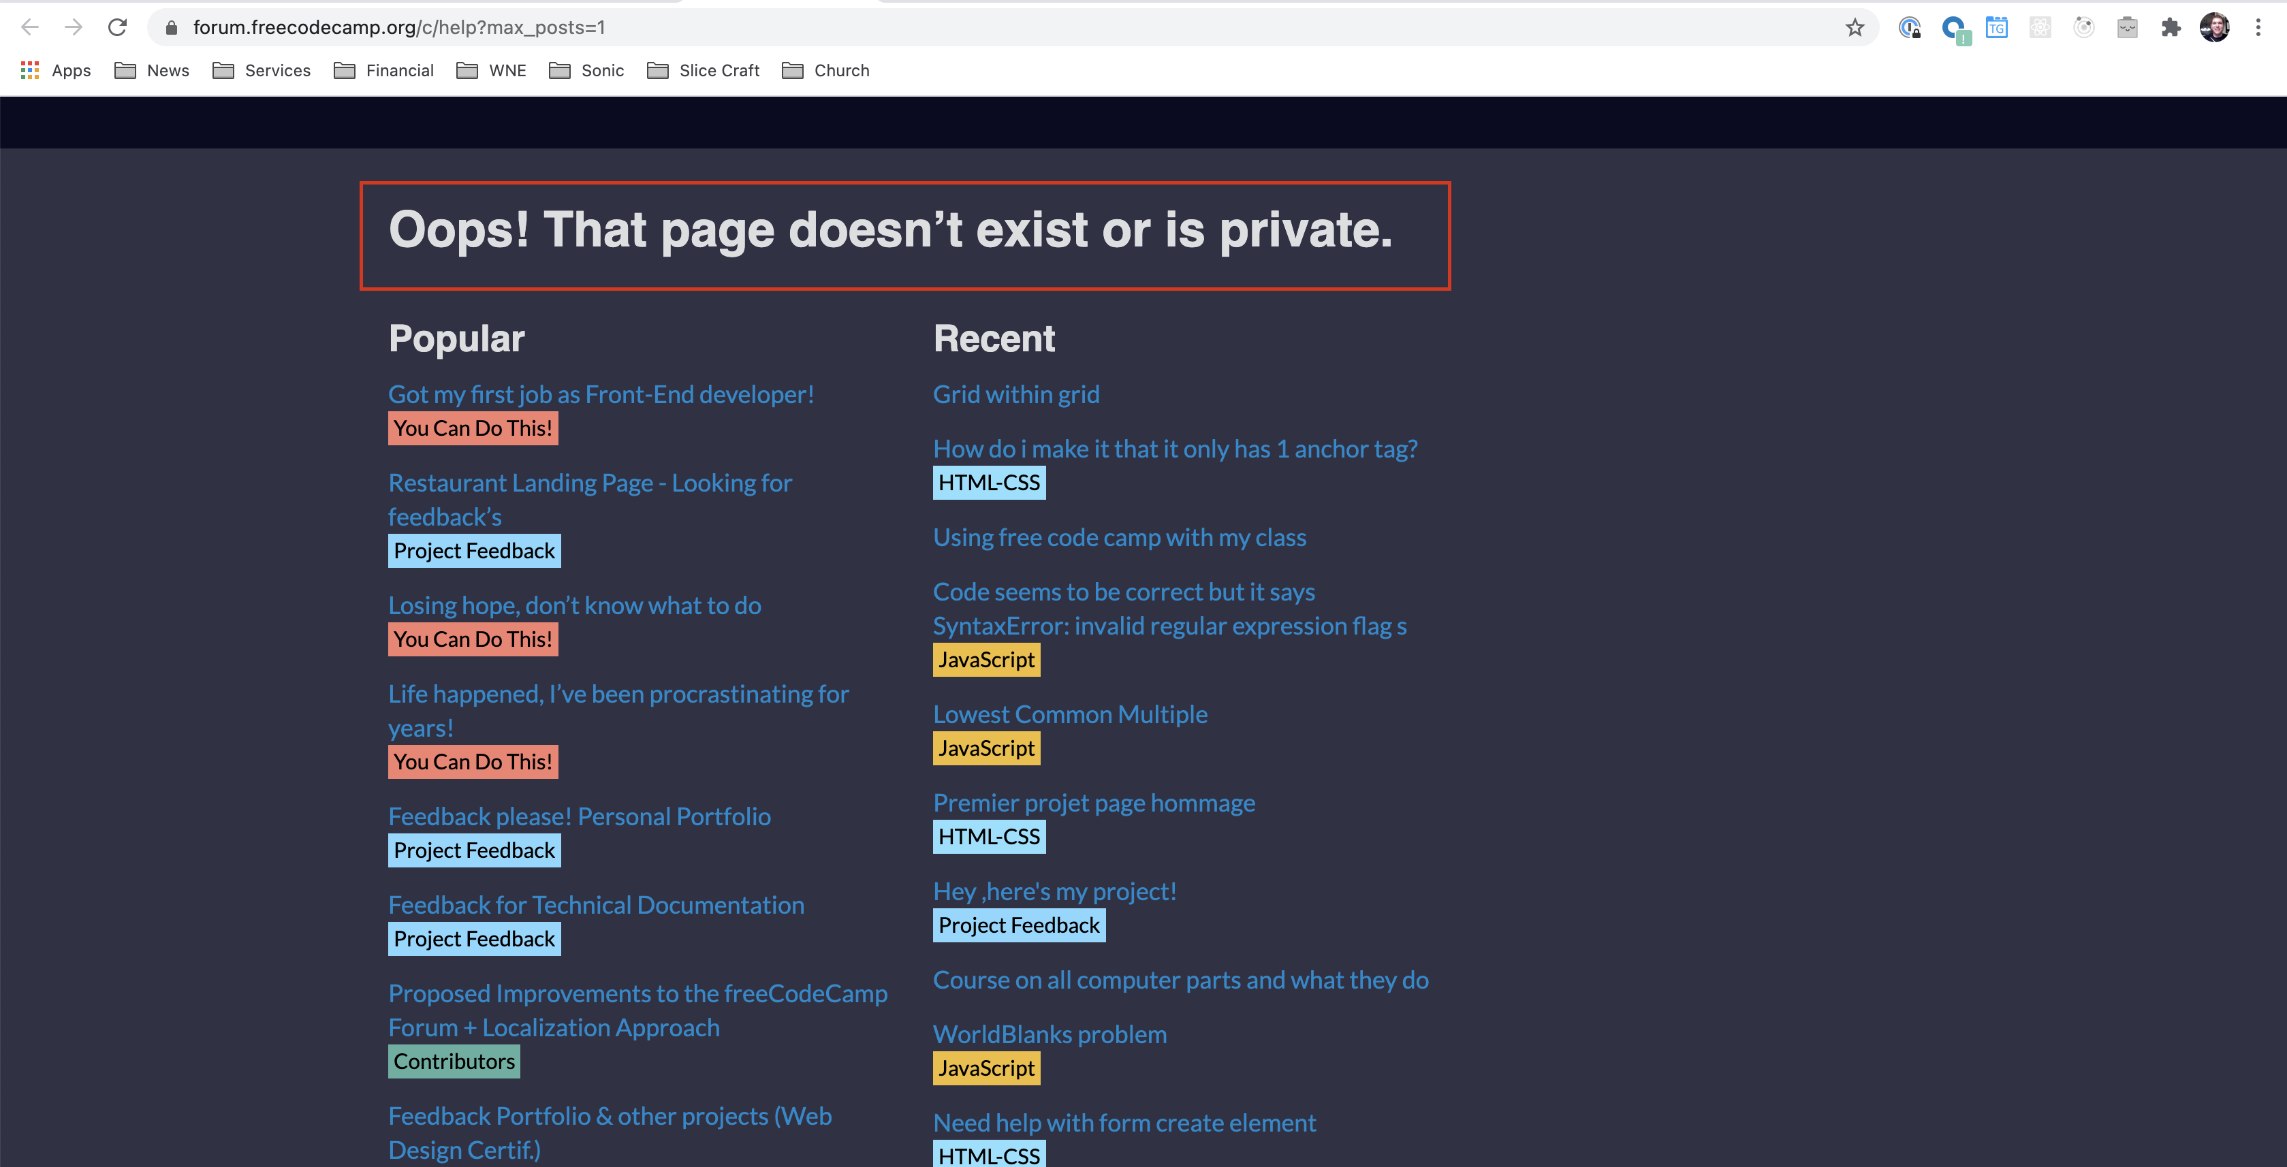Bookmark this page with the star icon

click(x=1855, y=27)
